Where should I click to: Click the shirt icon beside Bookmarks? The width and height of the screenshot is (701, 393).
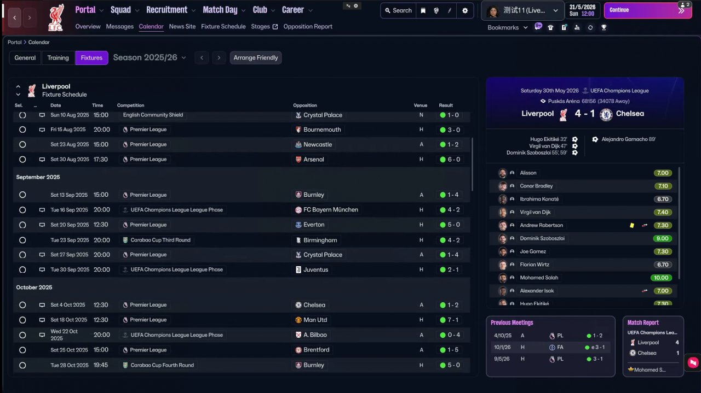click(550, 27)
